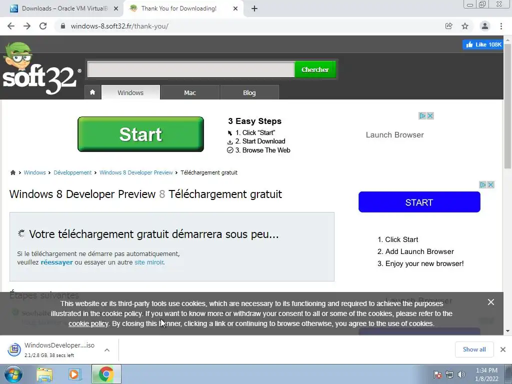The height and width of the screenshot is (384, 512).
Task: Click the AdChoices icon above the blue START ad
Action: pyautogui.click(x=482, y=184)
